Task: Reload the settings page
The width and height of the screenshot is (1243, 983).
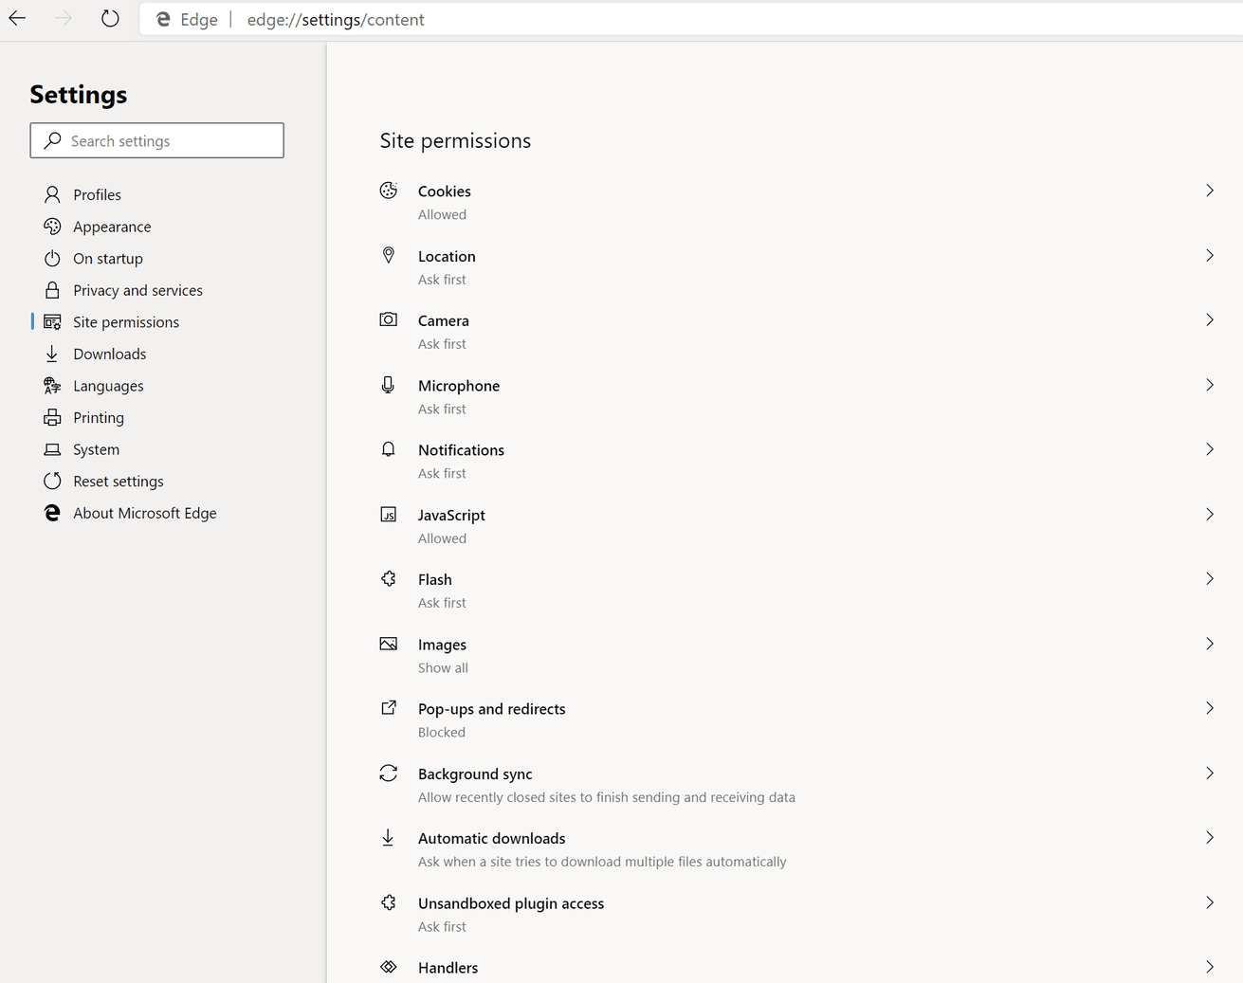Action: click(109, 18)
